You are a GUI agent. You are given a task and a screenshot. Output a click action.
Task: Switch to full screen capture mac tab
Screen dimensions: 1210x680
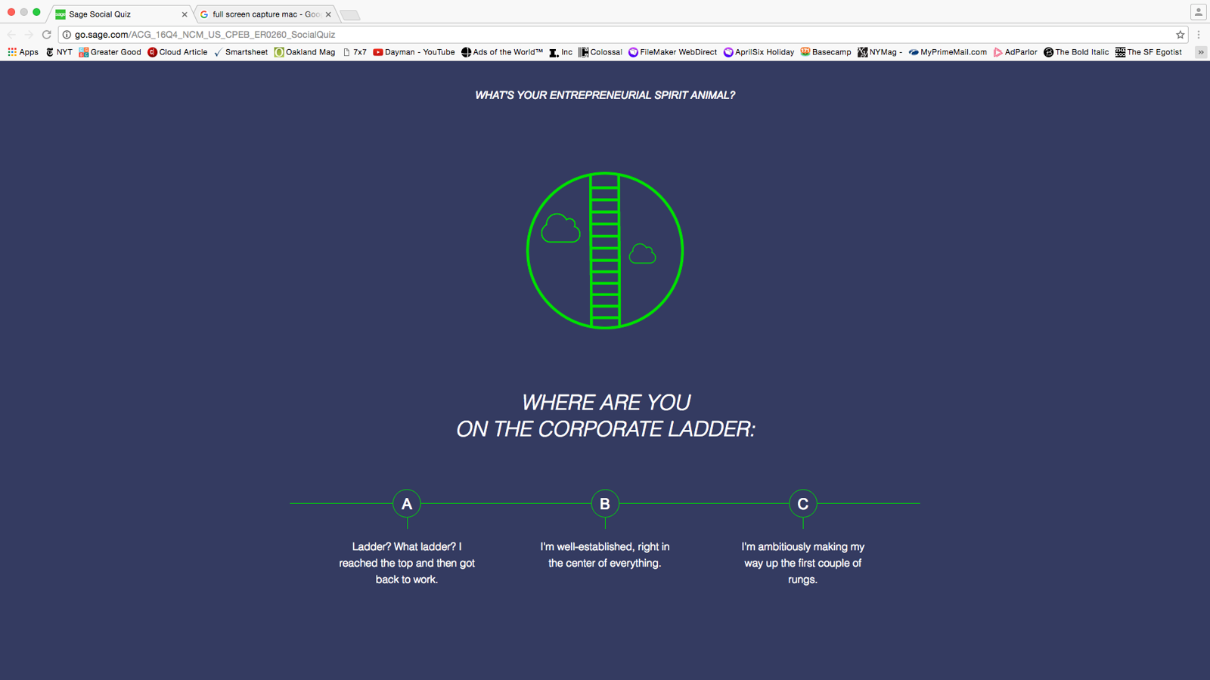pyautogui.click(x=265, y=14)
